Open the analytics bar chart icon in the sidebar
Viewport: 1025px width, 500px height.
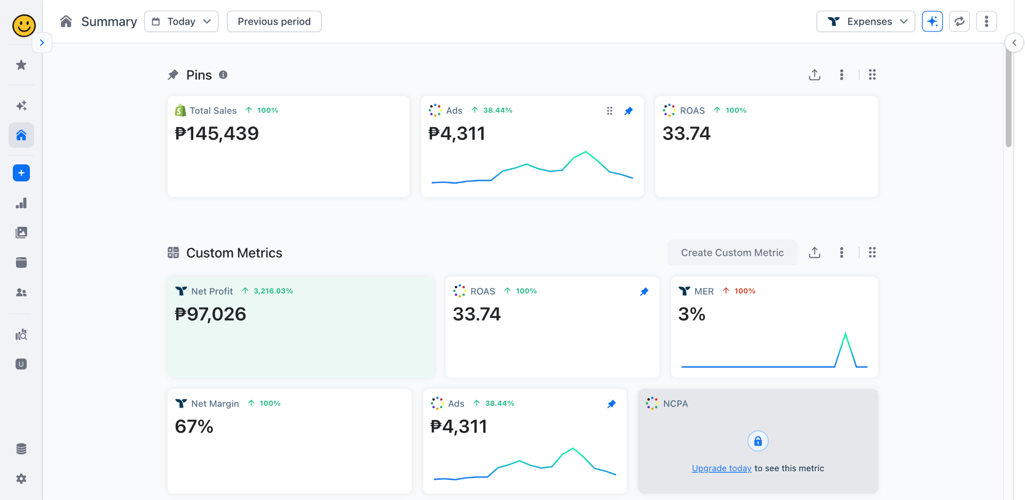coord(21,203)
